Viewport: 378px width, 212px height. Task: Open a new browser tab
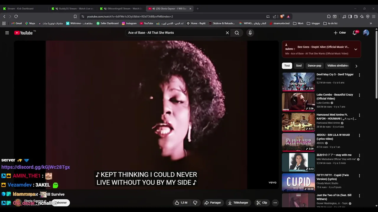[x=198, y=9]
